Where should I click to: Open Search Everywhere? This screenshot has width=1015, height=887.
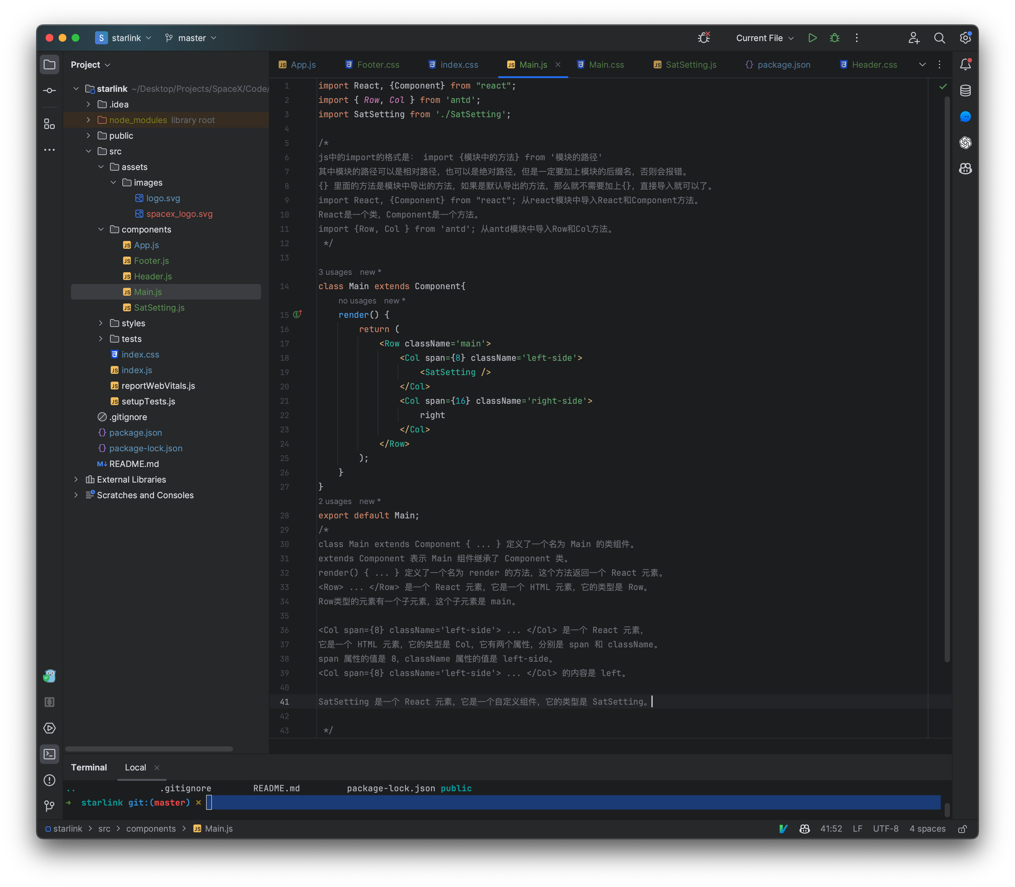940,38
